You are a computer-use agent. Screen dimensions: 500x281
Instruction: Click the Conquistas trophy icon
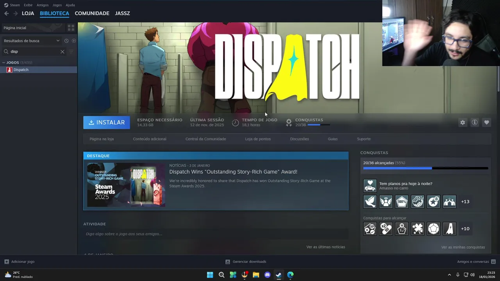coord(289,123)
